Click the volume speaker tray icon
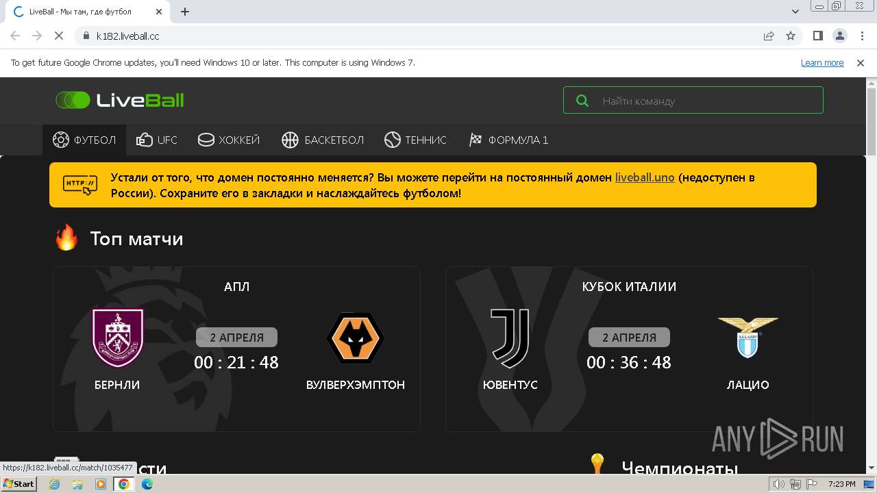Viewport: 877px width, 493px height. coord(780,484)
